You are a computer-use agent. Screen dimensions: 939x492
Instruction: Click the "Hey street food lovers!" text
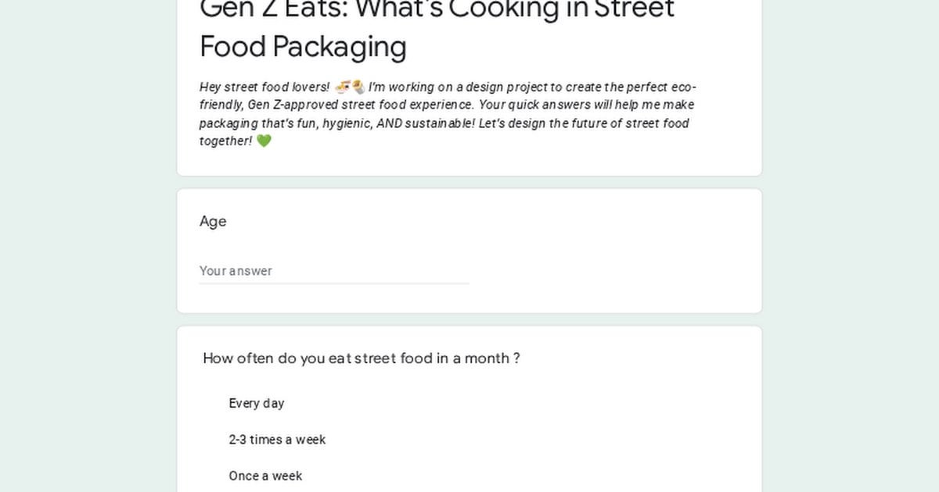tap(264, 87)
